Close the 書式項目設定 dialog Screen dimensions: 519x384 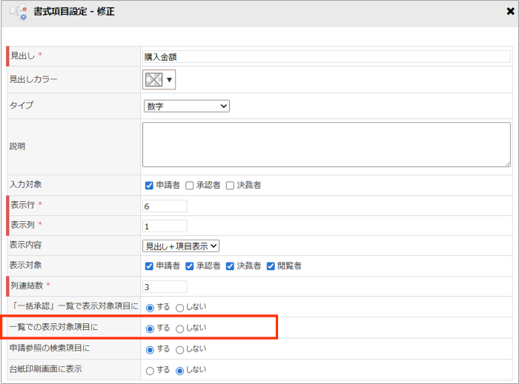[510, 13]
